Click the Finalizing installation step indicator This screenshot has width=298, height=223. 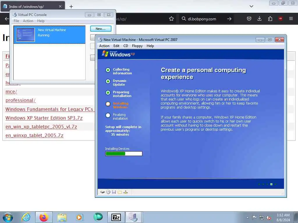[108, 115]
